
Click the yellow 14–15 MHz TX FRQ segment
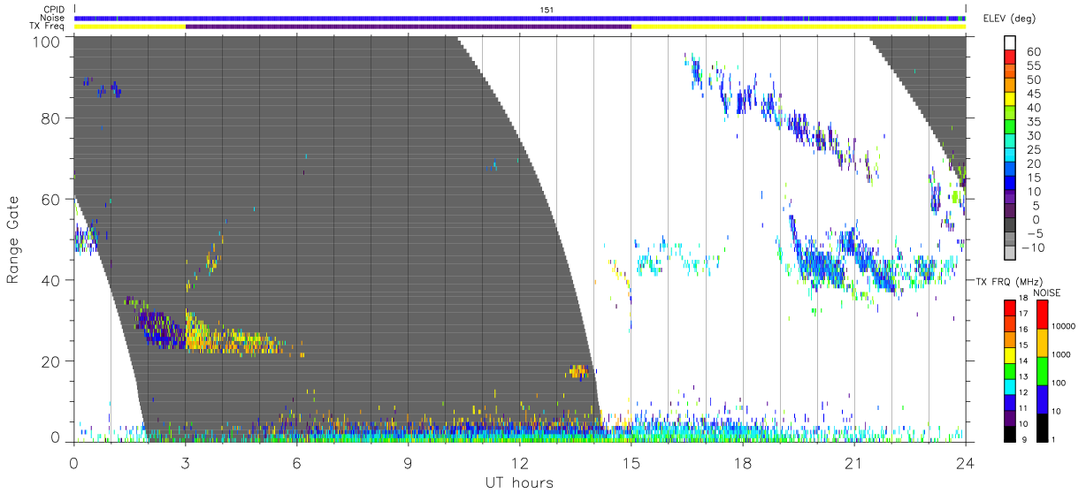click(x=1009, y=353)
